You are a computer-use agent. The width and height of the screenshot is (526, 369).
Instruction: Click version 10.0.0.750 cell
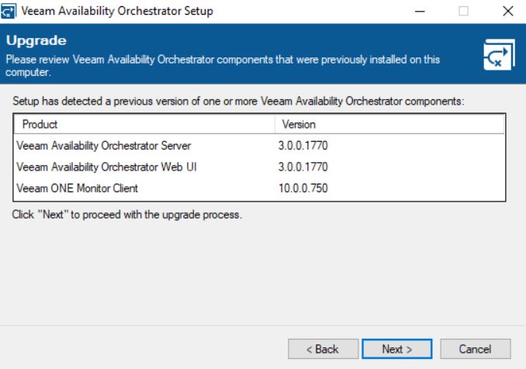(x=303, y=188)
